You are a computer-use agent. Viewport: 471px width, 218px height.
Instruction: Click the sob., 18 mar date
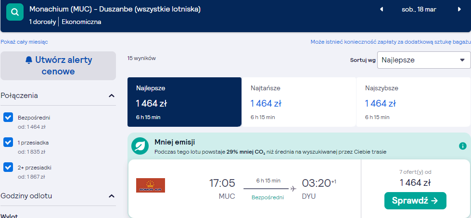[x=419, y=9]
